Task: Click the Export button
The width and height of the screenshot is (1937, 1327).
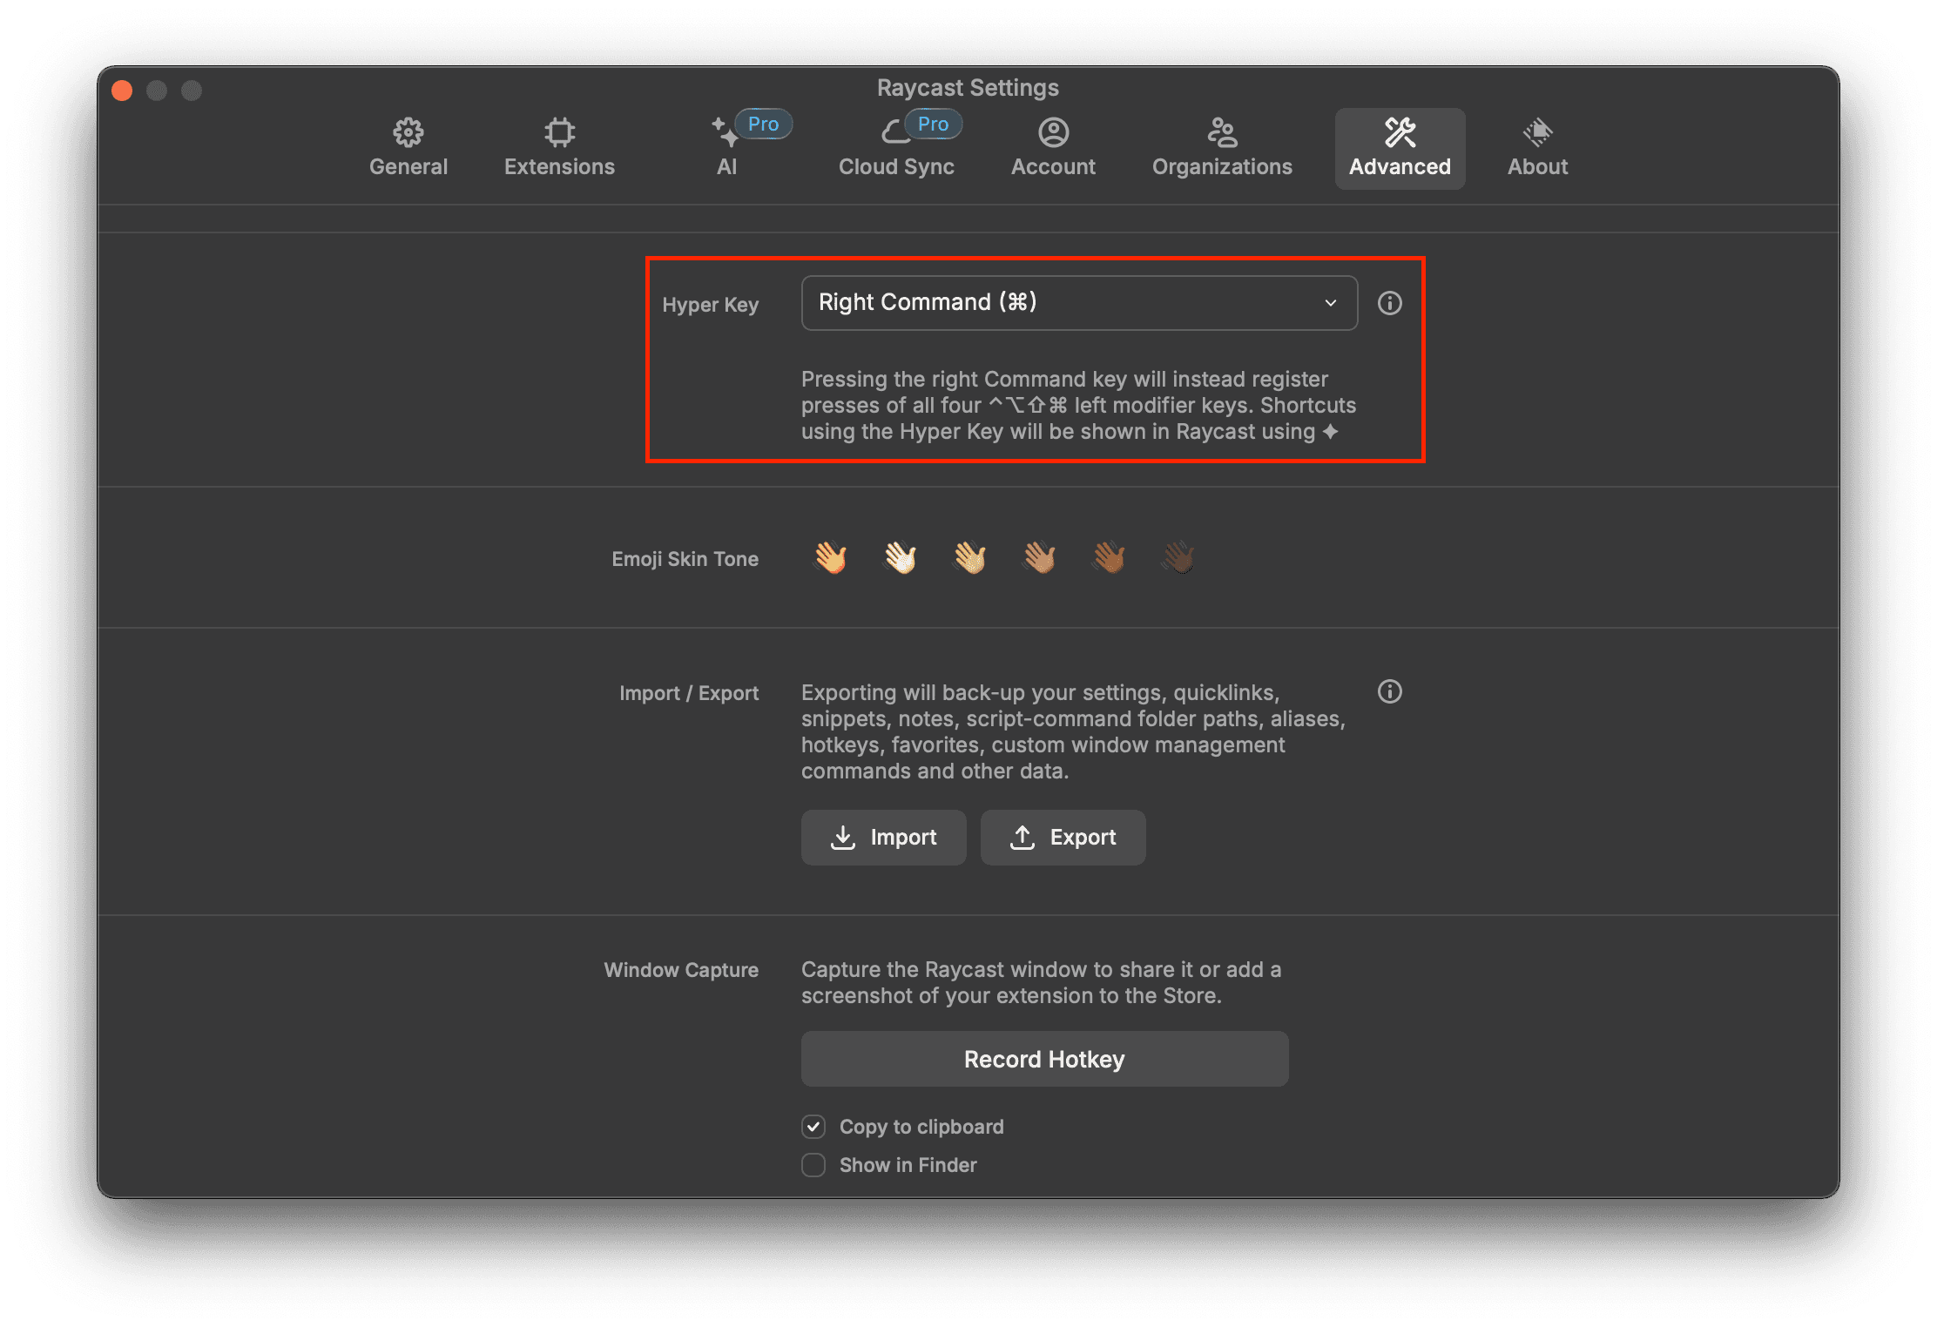Action: tap(1063, 838)
